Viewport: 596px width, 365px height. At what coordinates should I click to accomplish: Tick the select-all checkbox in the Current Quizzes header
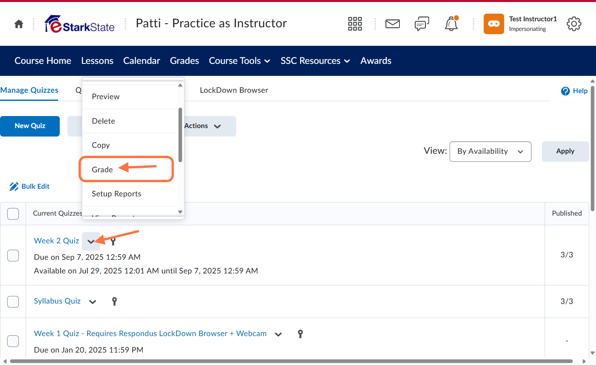pos(13,214)
